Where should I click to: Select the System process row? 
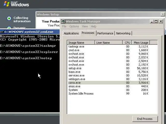click(108, 90)
